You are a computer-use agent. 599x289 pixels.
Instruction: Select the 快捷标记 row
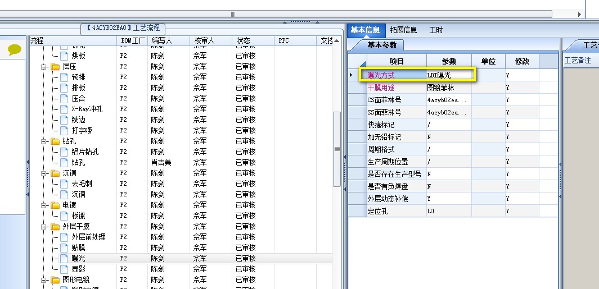pos(453,125)
